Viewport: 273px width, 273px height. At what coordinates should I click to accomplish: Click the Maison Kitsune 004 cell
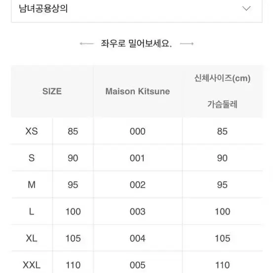[x=138, y=238]
